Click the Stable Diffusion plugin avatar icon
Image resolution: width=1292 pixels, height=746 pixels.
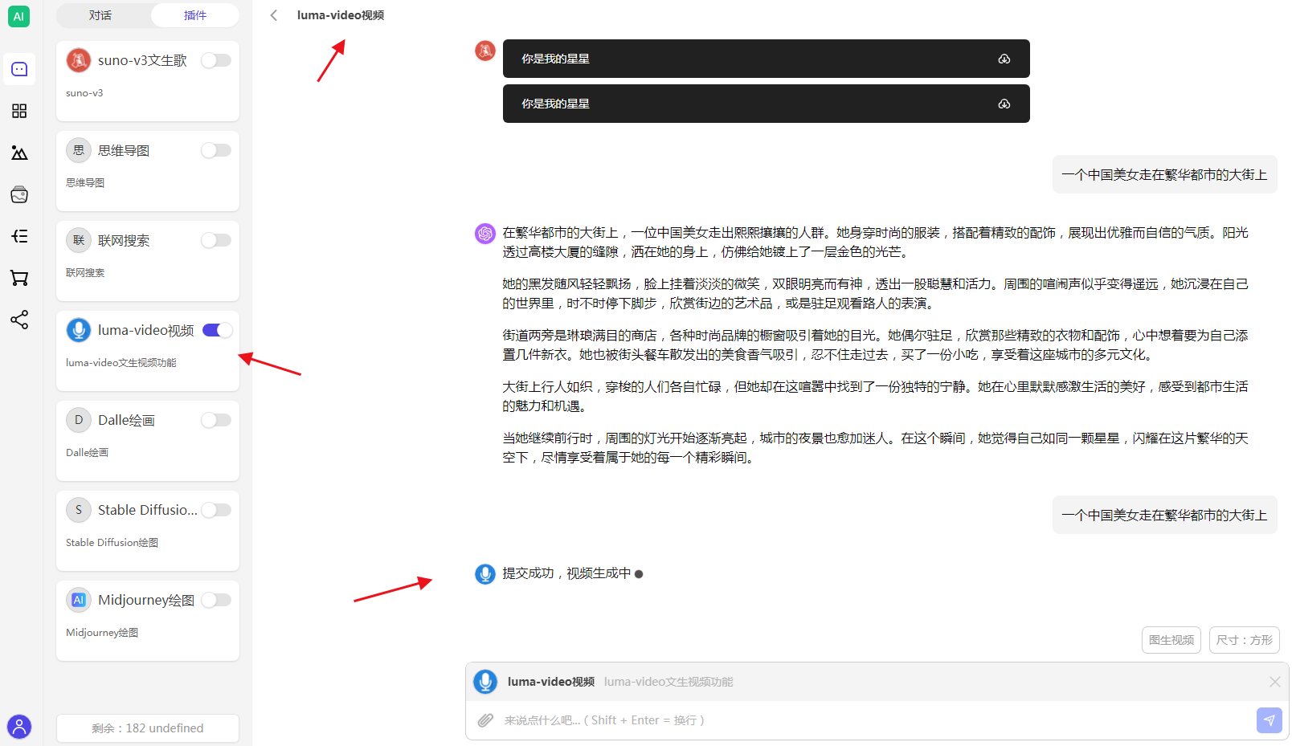[79, 510]
